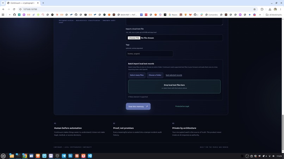Click the view site information icon

[20, 9]
